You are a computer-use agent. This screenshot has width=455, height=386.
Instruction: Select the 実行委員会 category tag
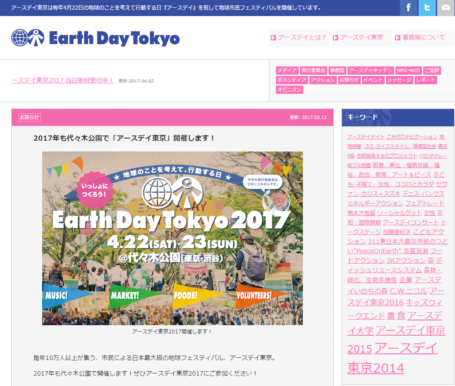[x=313, y=70]
